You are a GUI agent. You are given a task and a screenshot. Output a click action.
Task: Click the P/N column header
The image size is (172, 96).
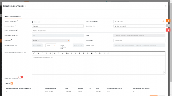coord(98,88)
